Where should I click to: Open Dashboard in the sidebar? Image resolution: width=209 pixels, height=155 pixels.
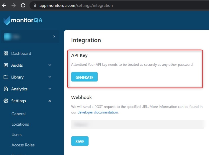(21, 53)
